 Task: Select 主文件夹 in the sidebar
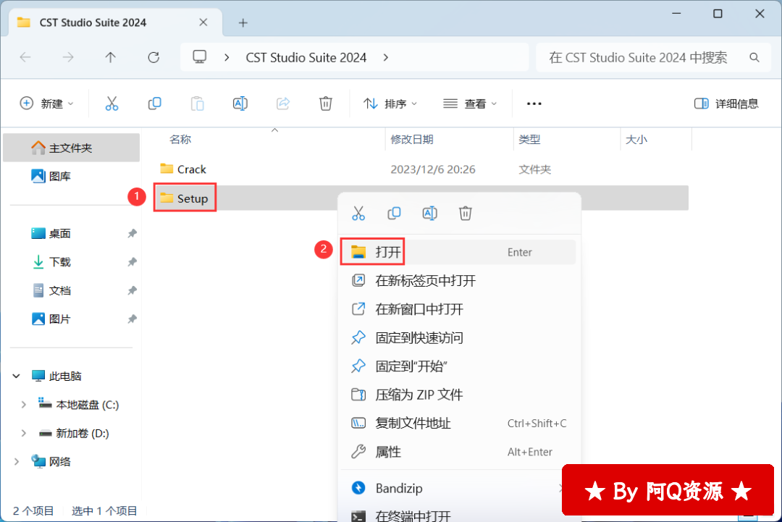pyautogui.click(x=71, y=148)
